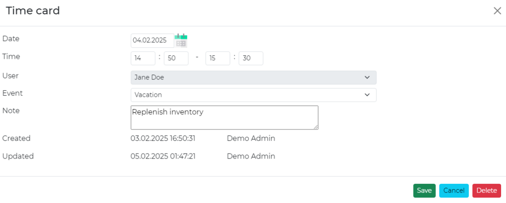Open the User dropdown showing Jane Doe
The image size is (506, 203).
[x=253, y=78]
